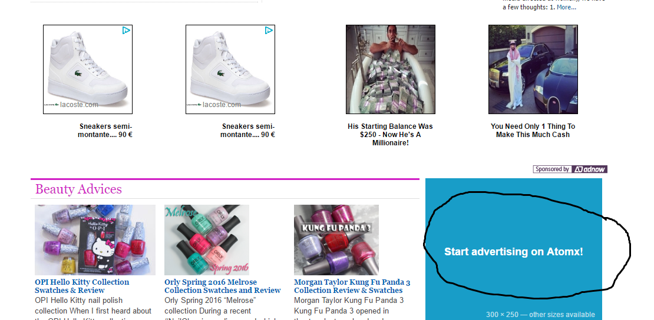This screenshot has width=654, height=320.
Task: Open the OPI Hello Kitty polish thumbnail
Action: tap(95, 240)
